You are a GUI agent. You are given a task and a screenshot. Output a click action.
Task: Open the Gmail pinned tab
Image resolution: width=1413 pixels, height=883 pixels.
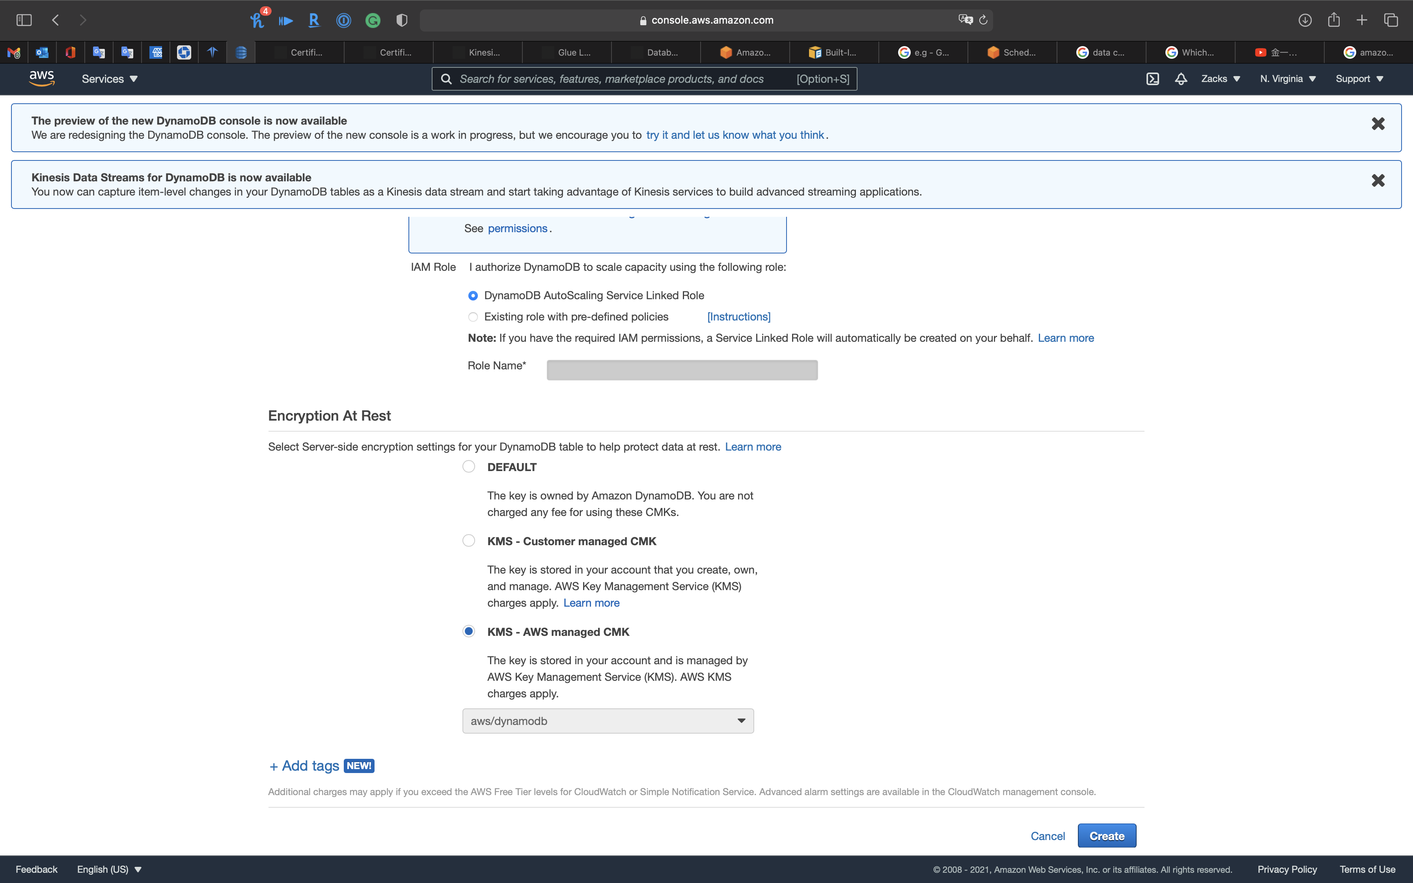click(14, 52)
